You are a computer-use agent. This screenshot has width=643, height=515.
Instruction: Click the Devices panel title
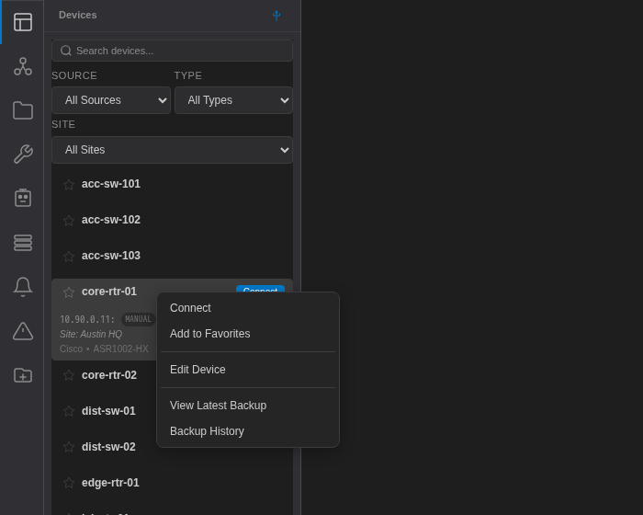pos(78,15)
